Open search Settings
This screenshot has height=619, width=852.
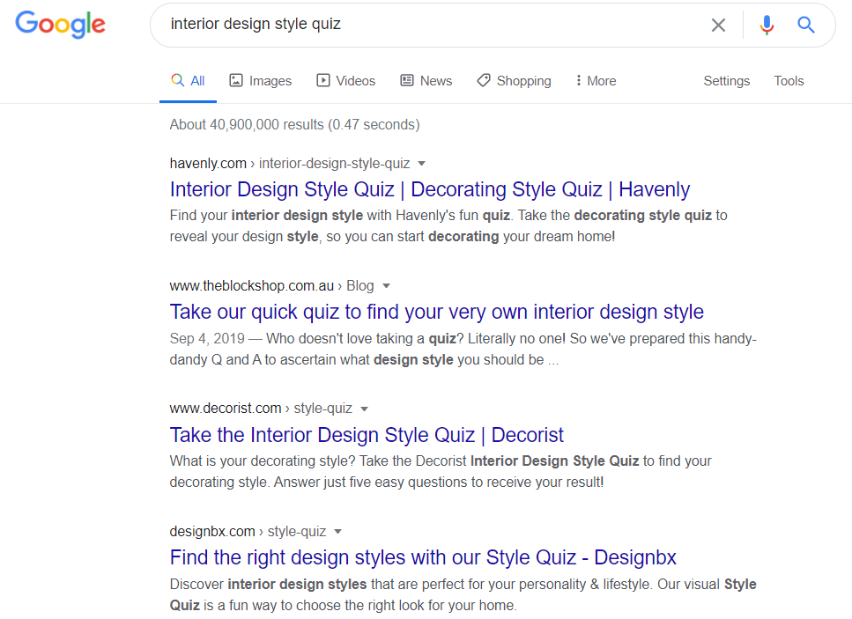[x=727, y=81]
